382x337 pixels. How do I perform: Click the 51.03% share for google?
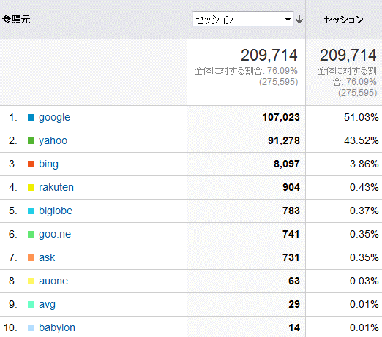[x=362, y=118]
